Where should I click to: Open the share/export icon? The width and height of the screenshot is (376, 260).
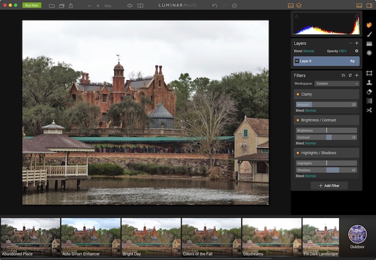pos(71,5)
